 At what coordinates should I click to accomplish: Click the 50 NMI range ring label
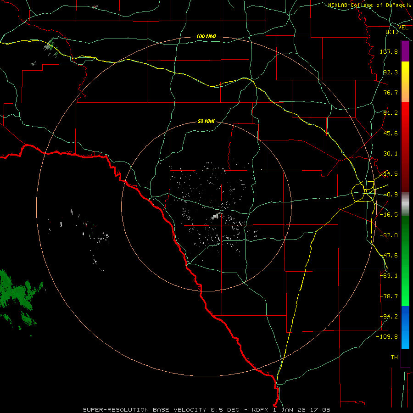(206, 122)
